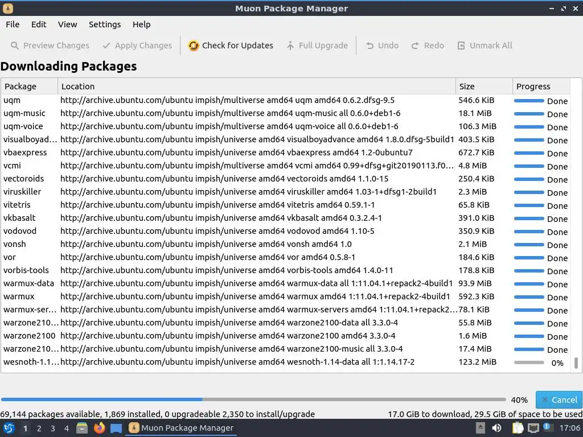583x437 pixels.
Task: Open the View menu
Action: [x=67, y=24]
